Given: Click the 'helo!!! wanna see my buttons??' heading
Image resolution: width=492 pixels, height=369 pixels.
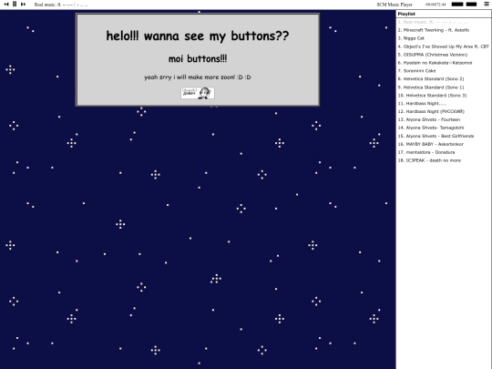Looking at the screenshot, I should [x=198, y=36].
